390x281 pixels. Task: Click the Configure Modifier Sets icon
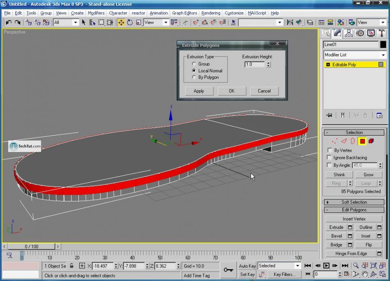click(x=379, y=115)
